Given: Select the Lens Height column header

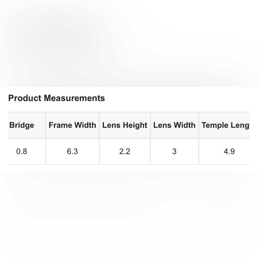Looking at the screenshot, I should [x=125, y=125].
